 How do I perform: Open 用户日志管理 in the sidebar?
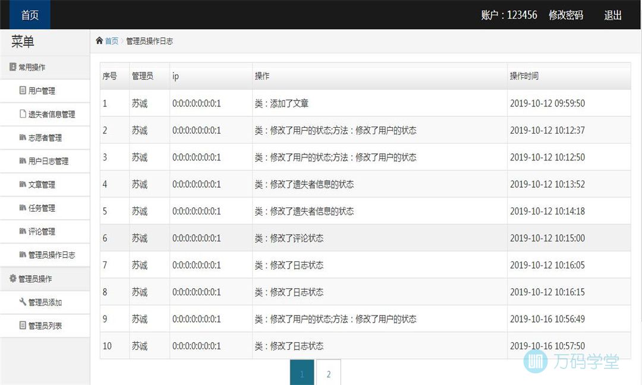pyautogui.click(x=48, y=161)
